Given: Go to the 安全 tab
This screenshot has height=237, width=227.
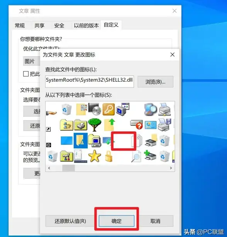Looking at the screenshot, I should (x=59, y=25).
